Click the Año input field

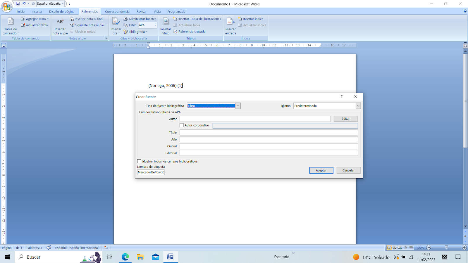(269, 139)
